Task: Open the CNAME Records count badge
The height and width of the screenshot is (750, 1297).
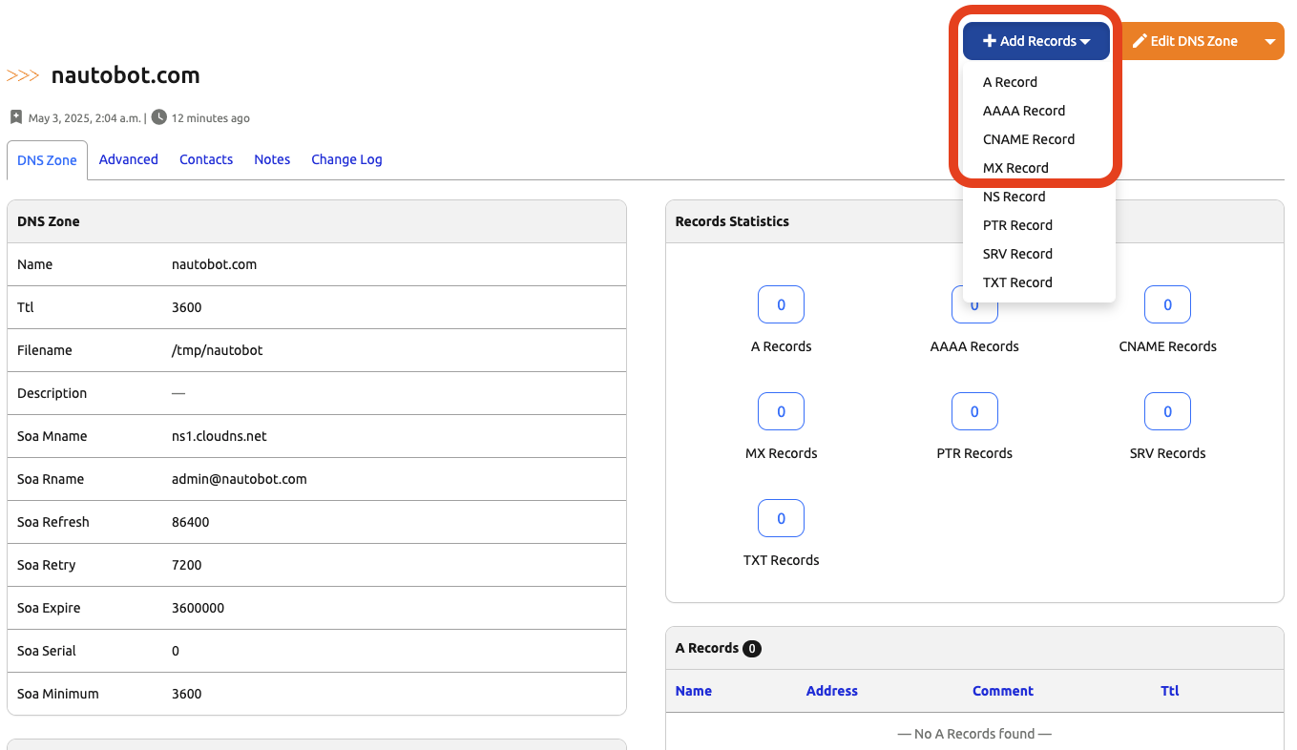Action: [1167, 305]
